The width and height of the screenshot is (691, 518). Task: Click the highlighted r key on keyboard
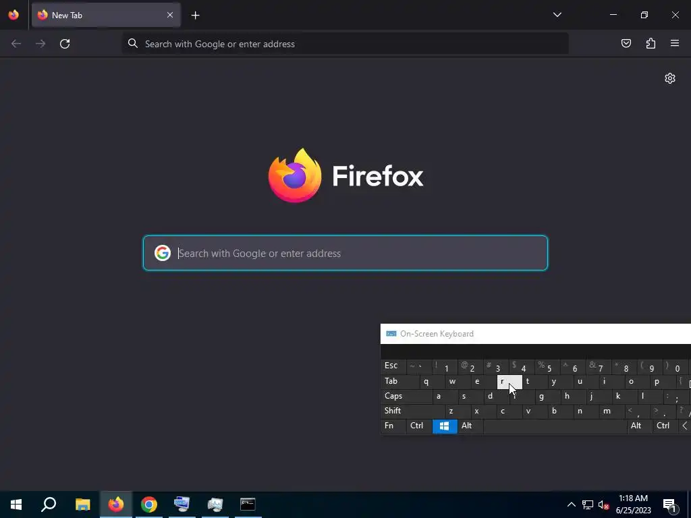(x=509, y=382)
